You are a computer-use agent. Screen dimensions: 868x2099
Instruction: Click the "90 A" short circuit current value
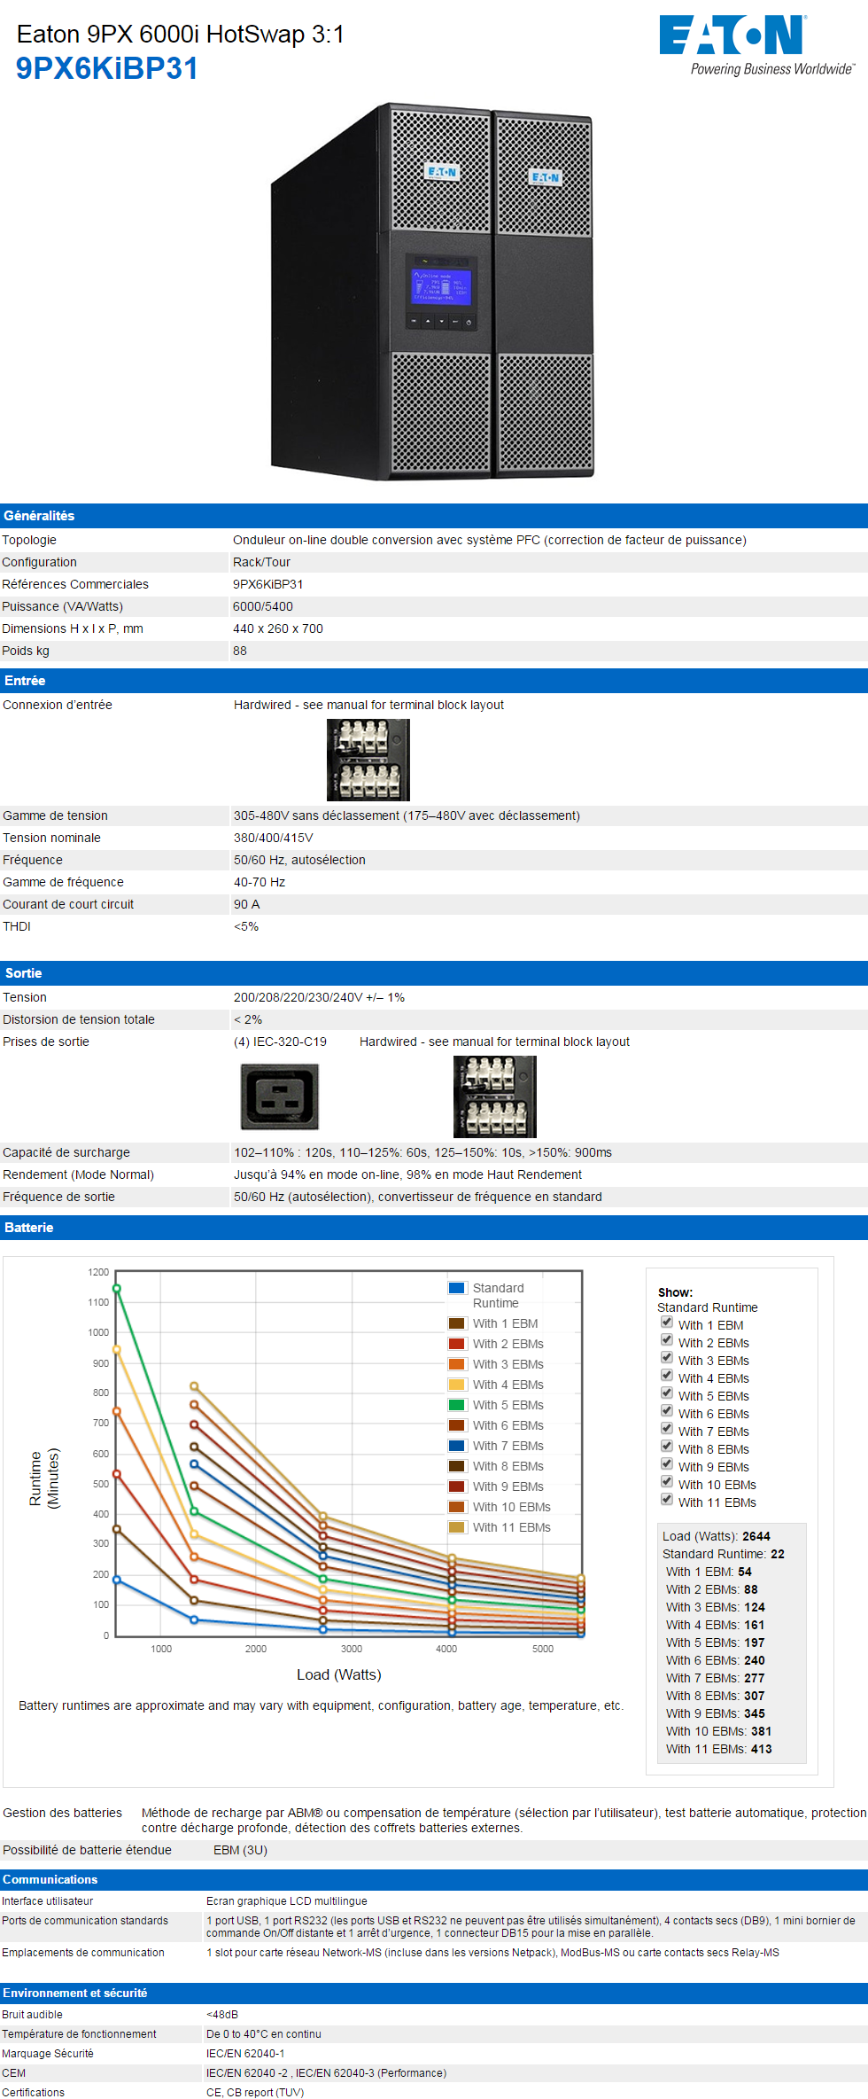tap(247, 904)
